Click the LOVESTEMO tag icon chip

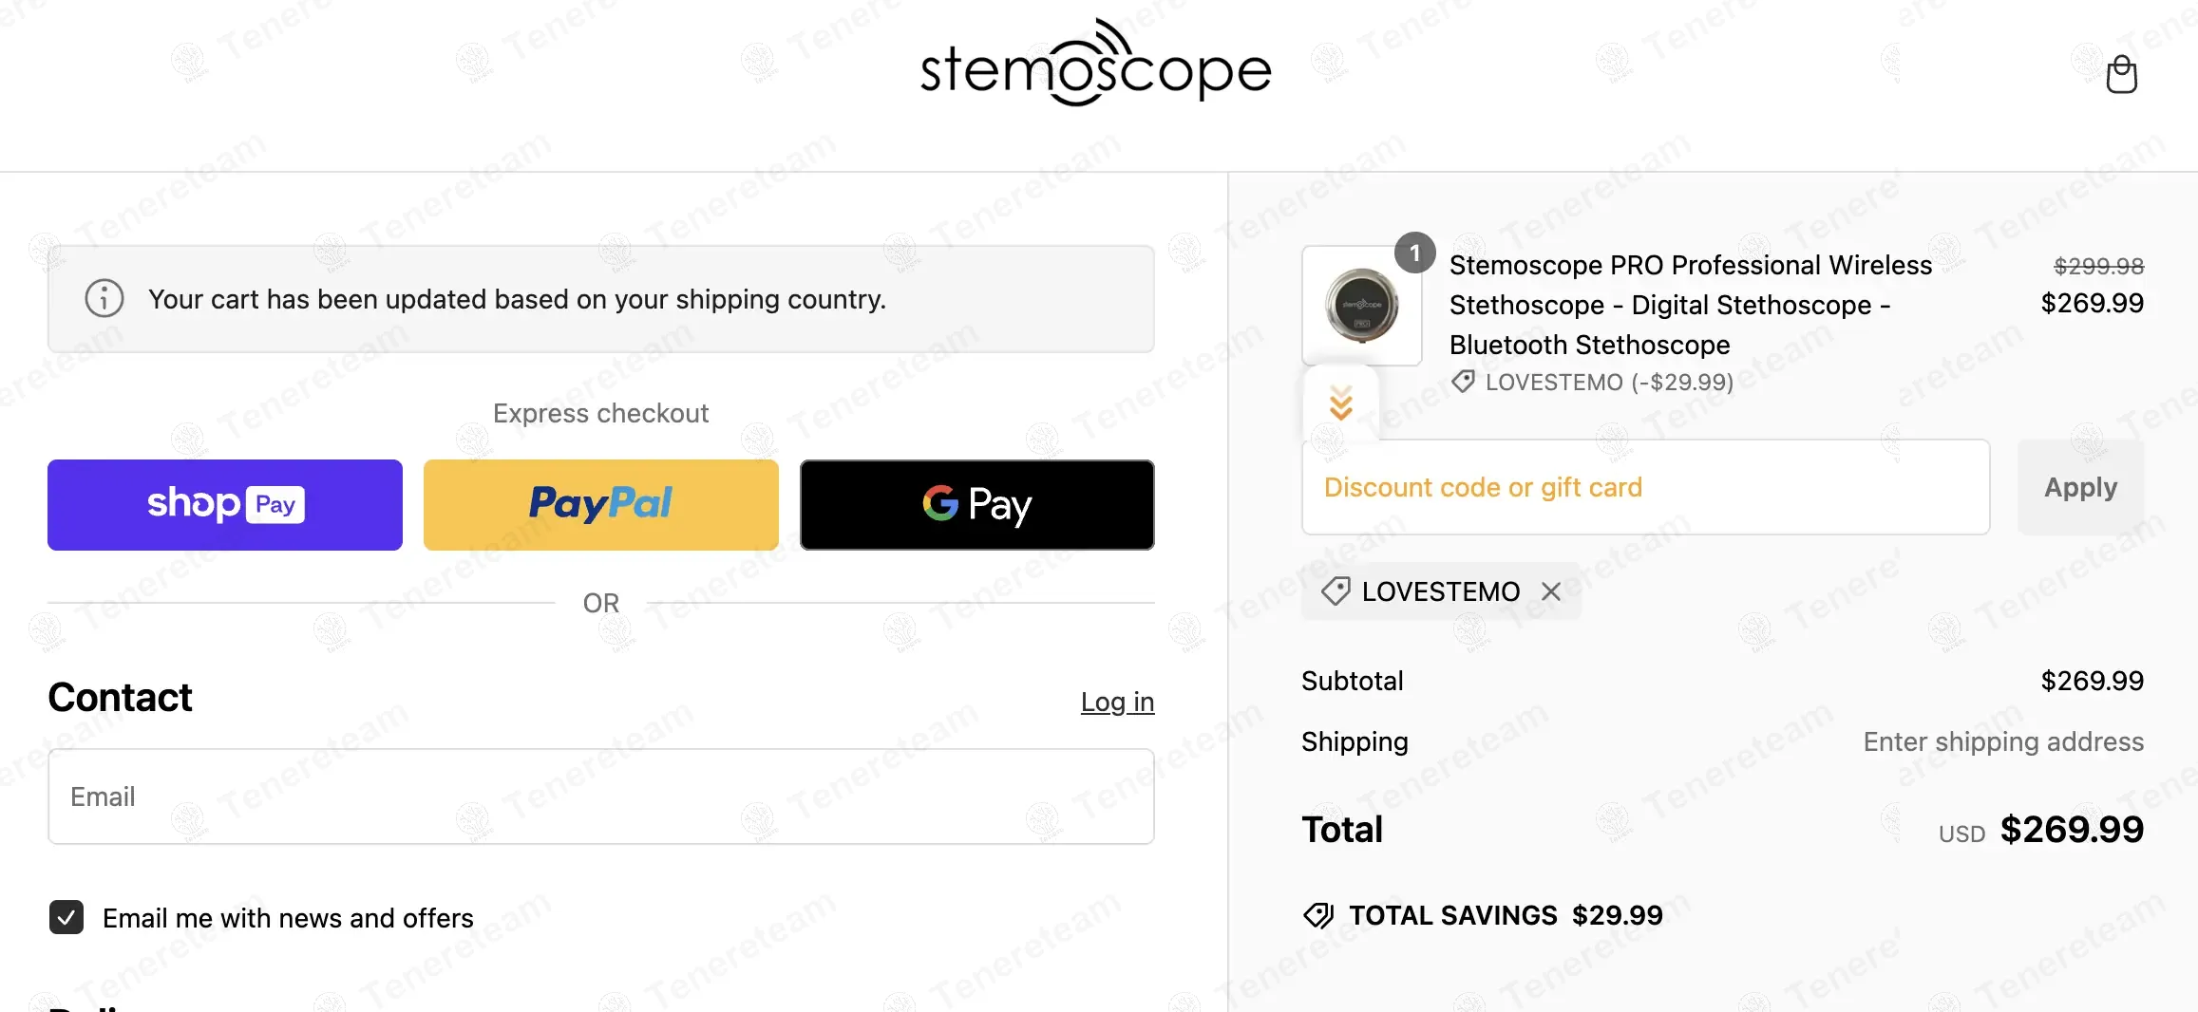coord(1336,591)
